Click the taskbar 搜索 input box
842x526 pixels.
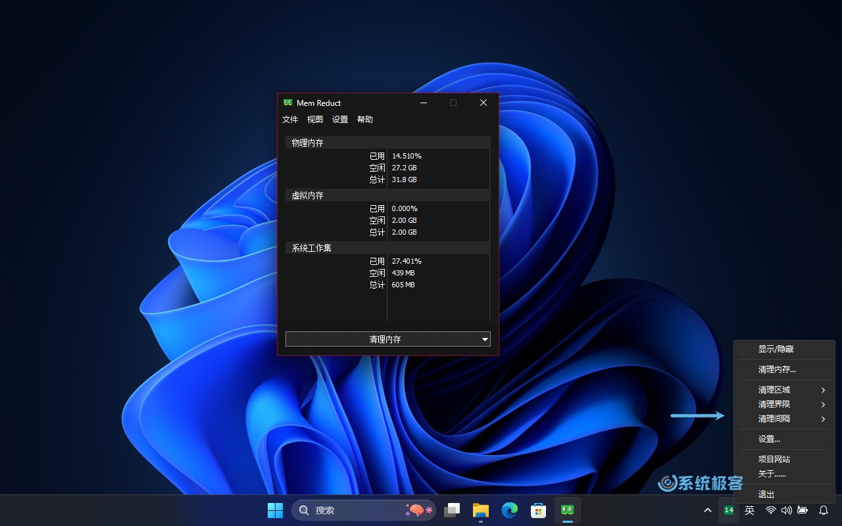[364, 510]
